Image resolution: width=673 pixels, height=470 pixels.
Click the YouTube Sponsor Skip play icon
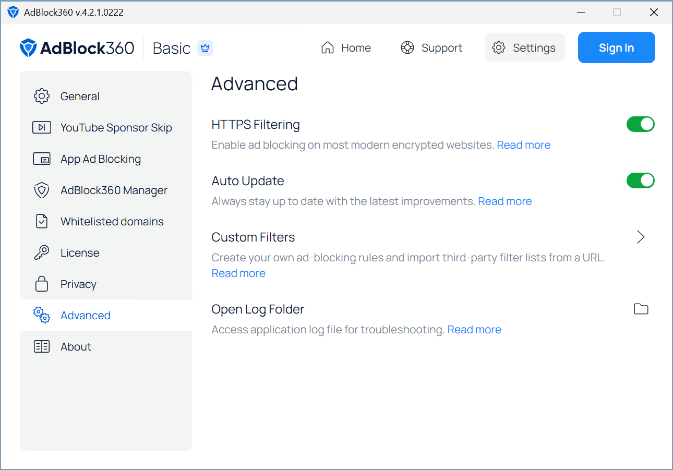click(42, 127)
